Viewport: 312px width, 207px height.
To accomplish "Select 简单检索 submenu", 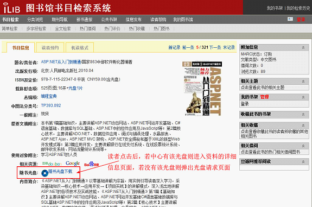I will click(10, 29).
